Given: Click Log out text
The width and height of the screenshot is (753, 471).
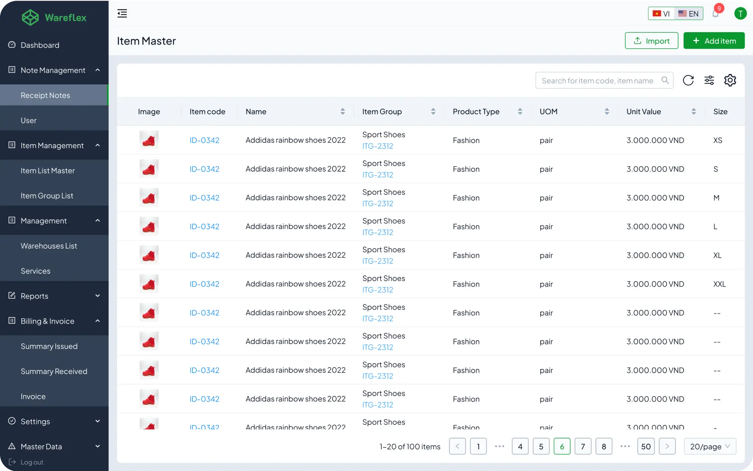Looking at the screenshot, I should point(32,462).
